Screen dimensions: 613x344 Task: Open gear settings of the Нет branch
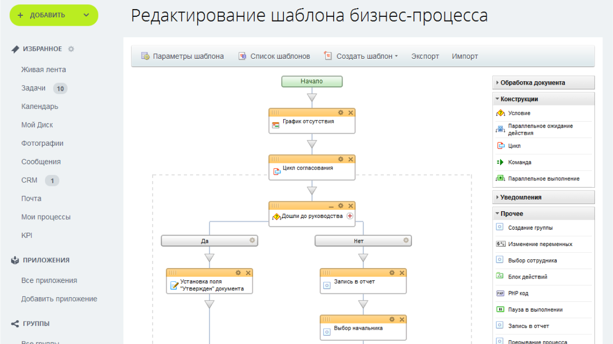406,240
